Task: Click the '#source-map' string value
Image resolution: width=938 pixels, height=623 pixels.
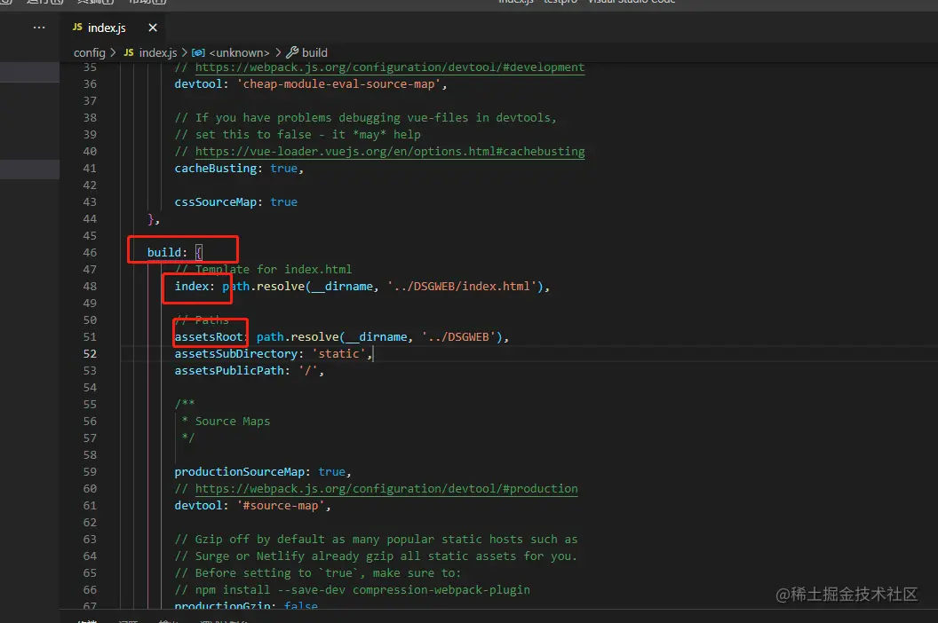Action: coord(281,505)
